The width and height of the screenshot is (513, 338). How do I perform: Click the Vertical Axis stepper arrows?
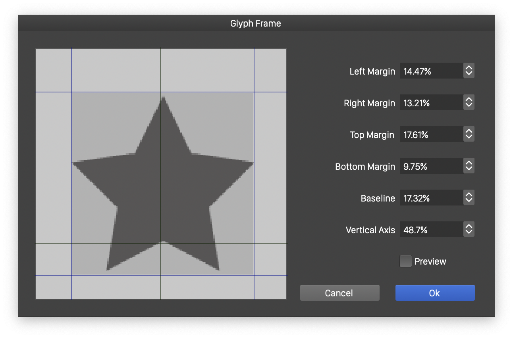(x=469, y=229)
